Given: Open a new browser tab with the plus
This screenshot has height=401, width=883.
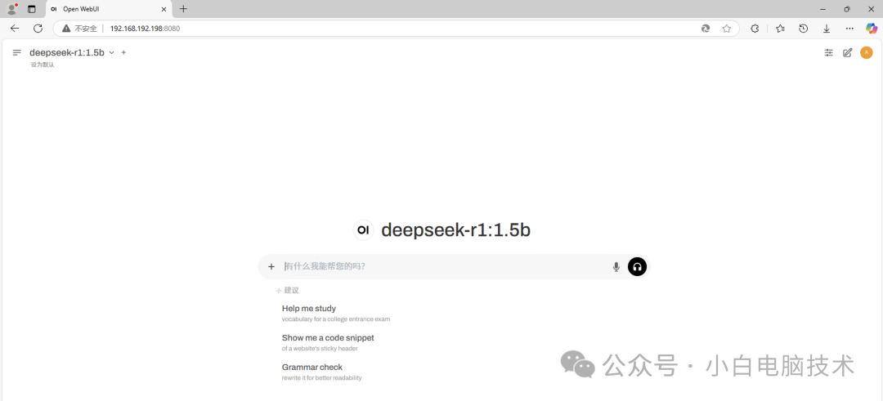Looking at the screenshot, I should 183,9.
